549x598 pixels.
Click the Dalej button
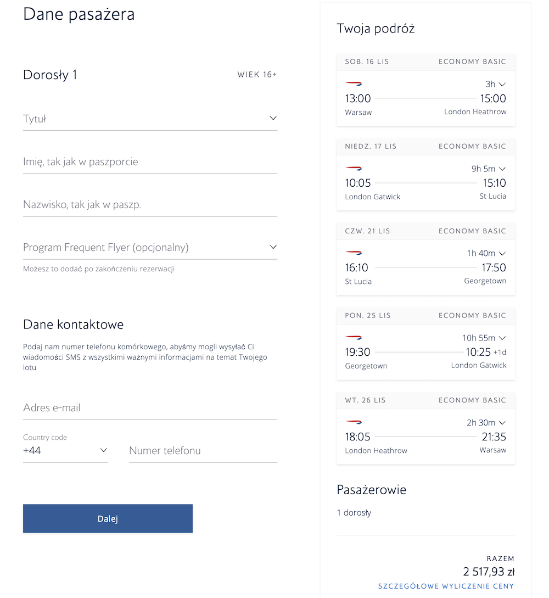(108, 519)
